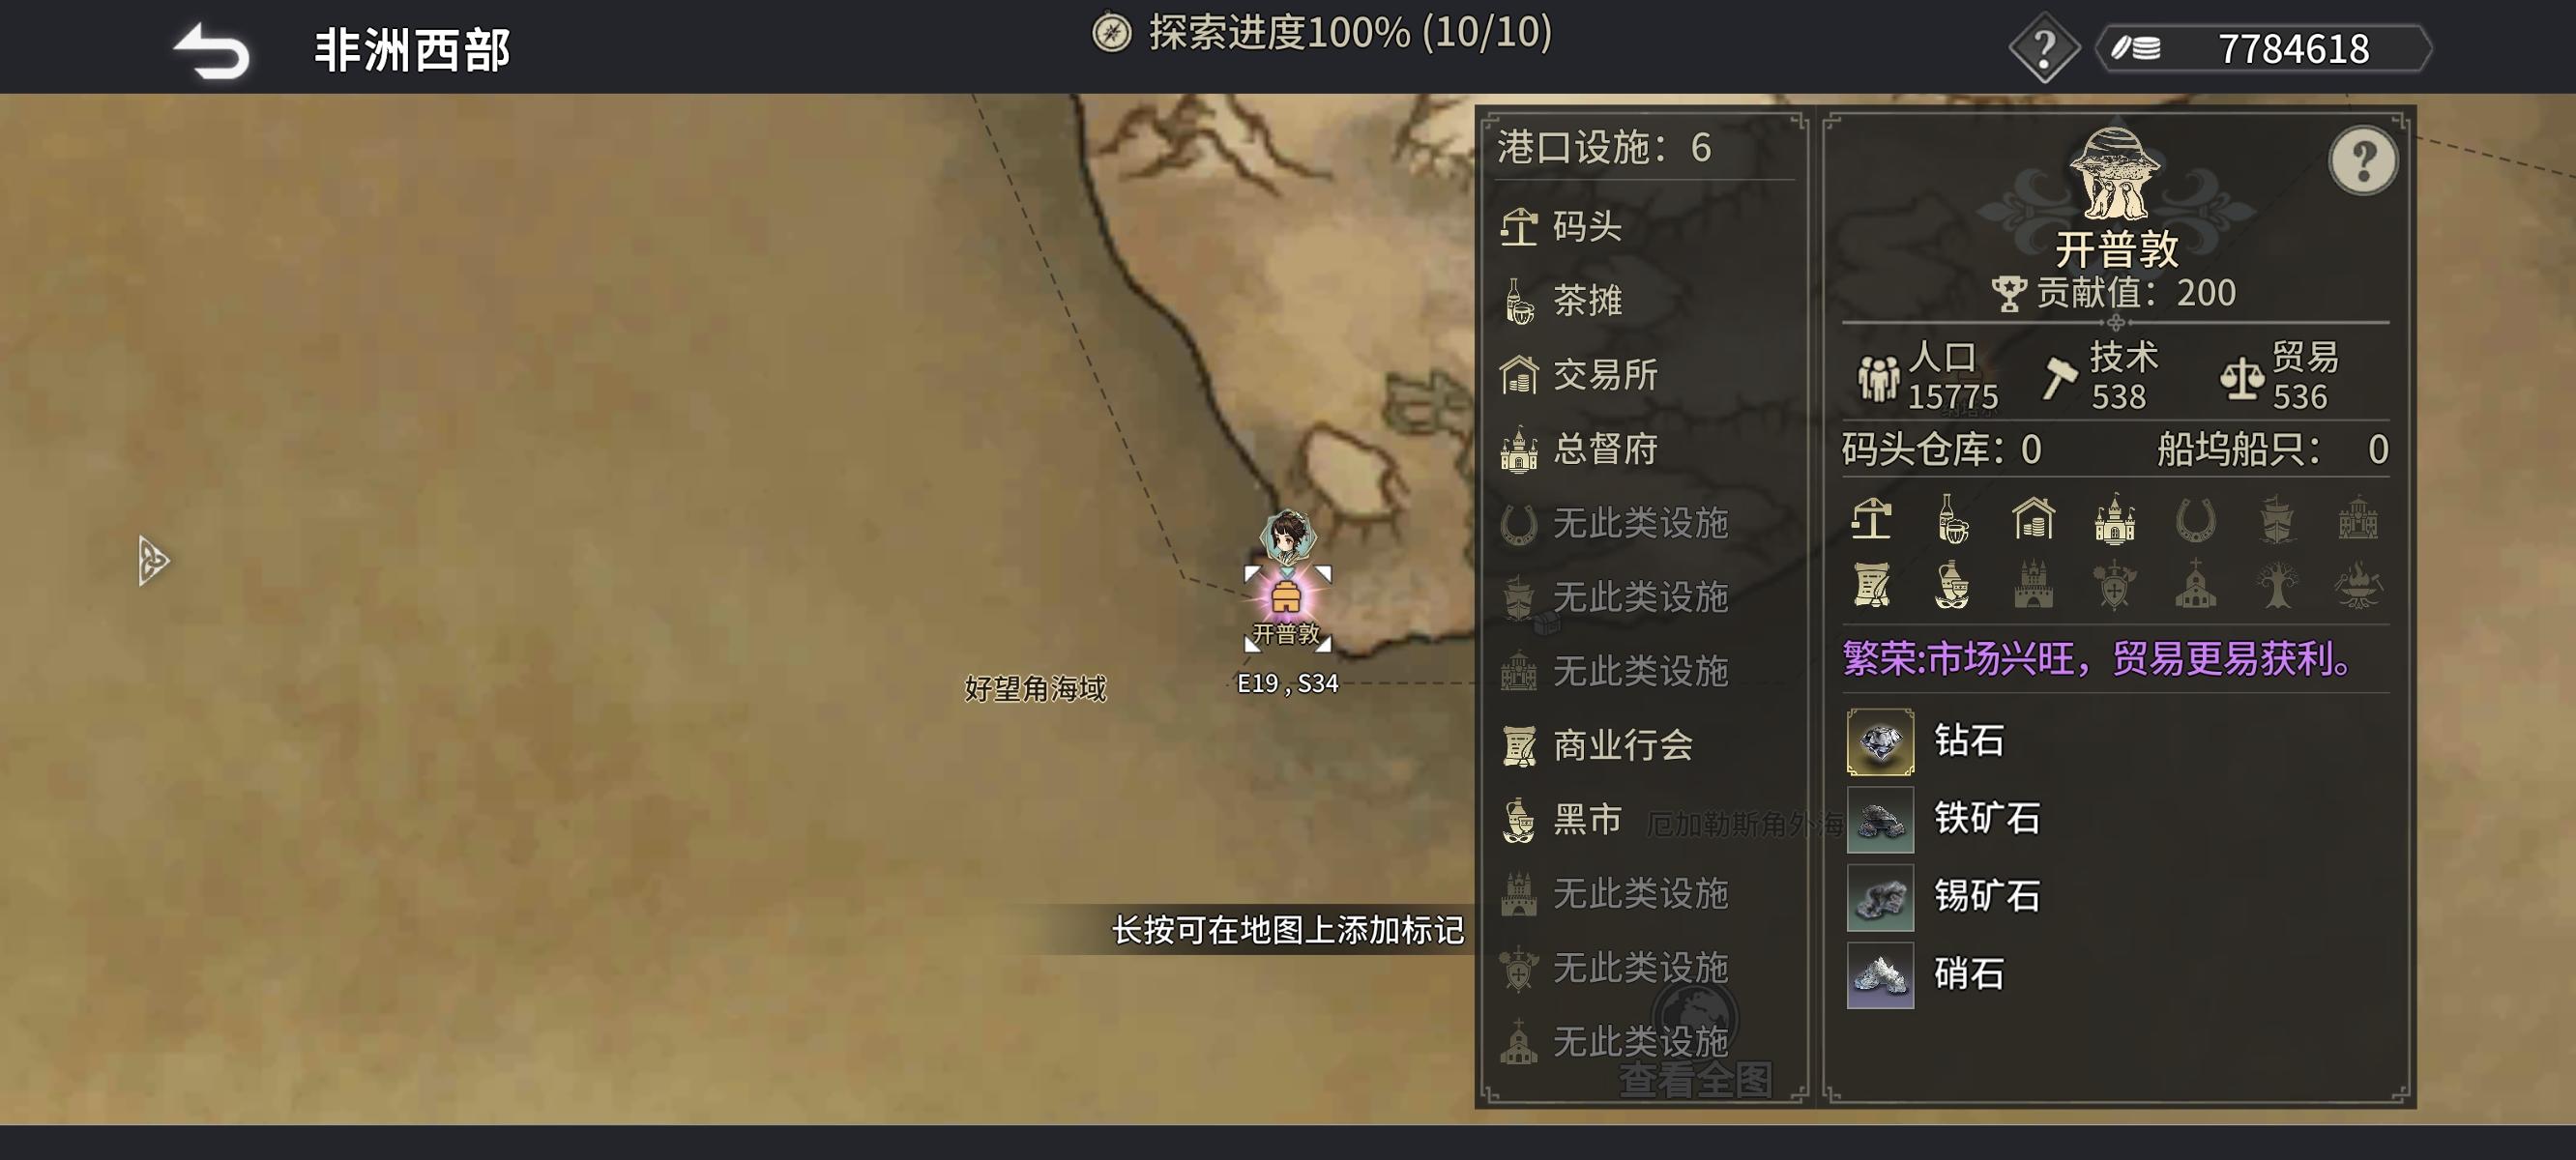This screenshot has width=2576, height=1160.
Task: Open the 黑市 facility entry
Action: 1645,819
